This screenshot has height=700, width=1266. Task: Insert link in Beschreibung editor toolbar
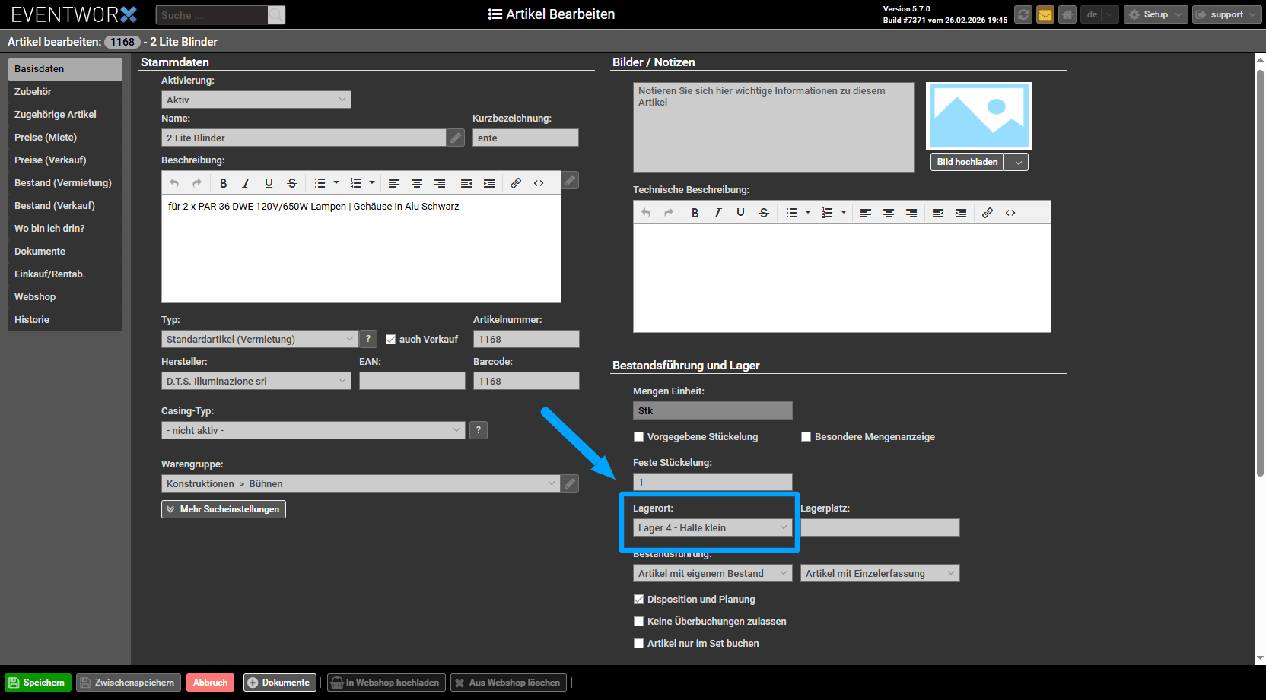click(516, 183)
